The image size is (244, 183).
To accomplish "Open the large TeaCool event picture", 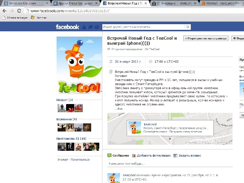I will (x=79, y=65).
